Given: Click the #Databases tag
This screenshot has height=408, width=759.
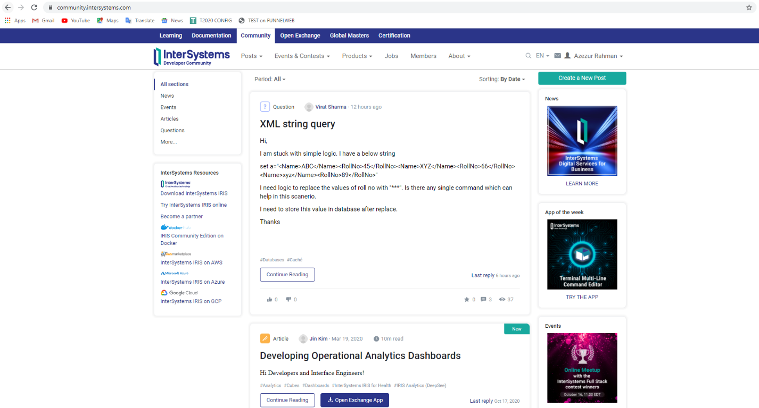Looking at the screenshot, I should [272, 260].
